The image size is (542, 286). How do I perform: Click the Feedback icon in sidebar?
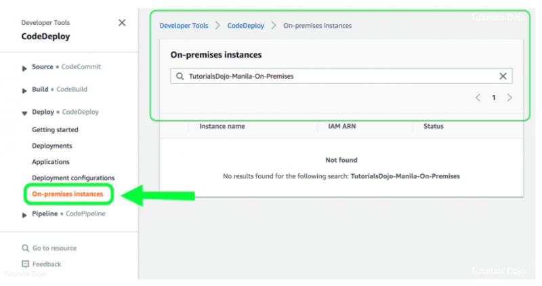click(26, 264)
